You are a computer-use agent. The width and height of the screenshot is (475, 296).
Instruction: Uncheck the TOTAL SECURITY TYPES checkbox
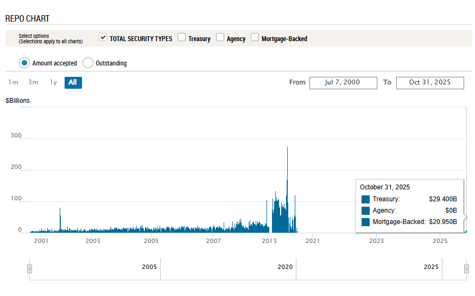tap(103, 38)
